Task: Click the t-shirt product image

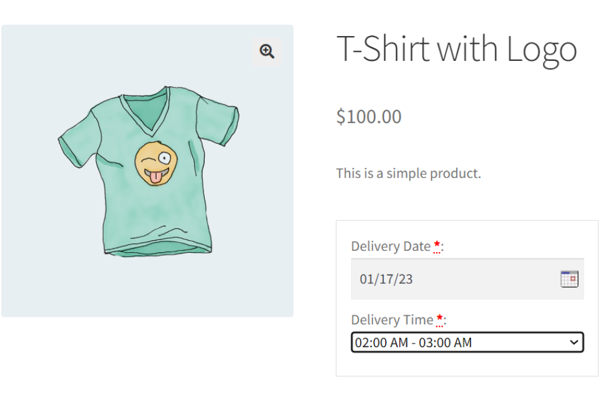Action: pyautogui.click(x=147, y=169)
